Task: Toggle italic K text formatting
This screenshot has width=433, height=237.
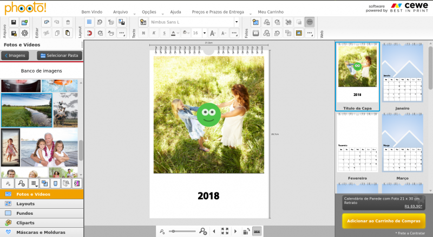Action: (x=154, y=33)
